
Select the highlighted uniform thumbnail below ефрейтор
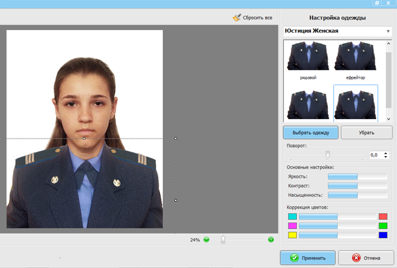[355, 104]
